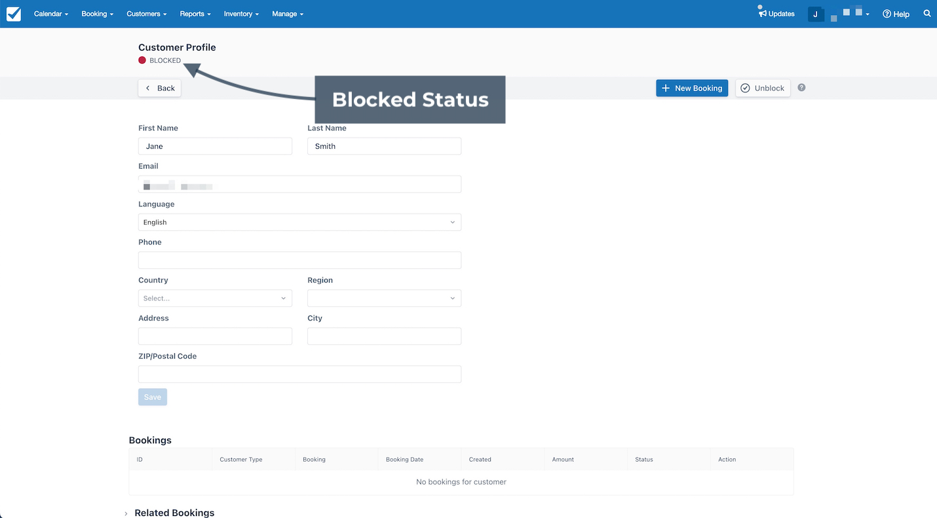Image resolution: width=937 pixels, height=518 pixels.
Task: Click the Back button
Action: point(160,88)
